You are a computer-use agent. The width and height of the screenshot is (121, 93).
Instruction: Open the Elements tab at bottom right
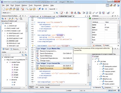(97, 87)
